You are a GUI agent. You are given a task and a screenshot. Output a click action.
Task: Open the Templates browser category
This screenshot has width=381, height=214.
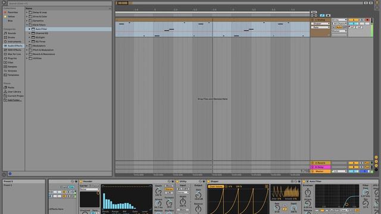(11, 75)
